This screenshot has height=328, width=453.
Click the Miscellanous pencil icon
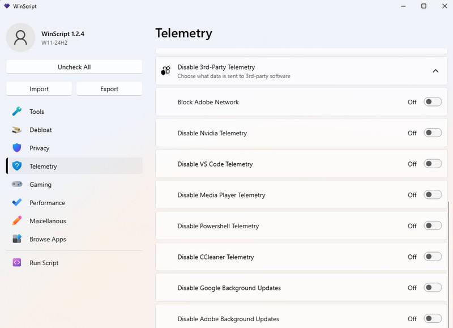tap(17, 221)
